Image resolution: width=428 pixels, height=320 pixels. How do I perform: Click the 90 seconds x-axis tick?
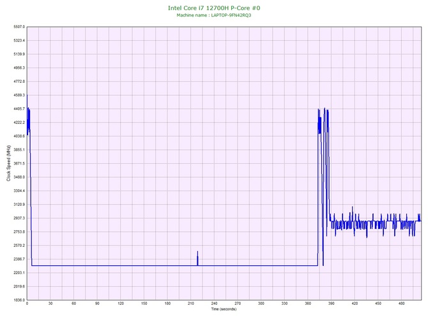[x=97, y=303]
